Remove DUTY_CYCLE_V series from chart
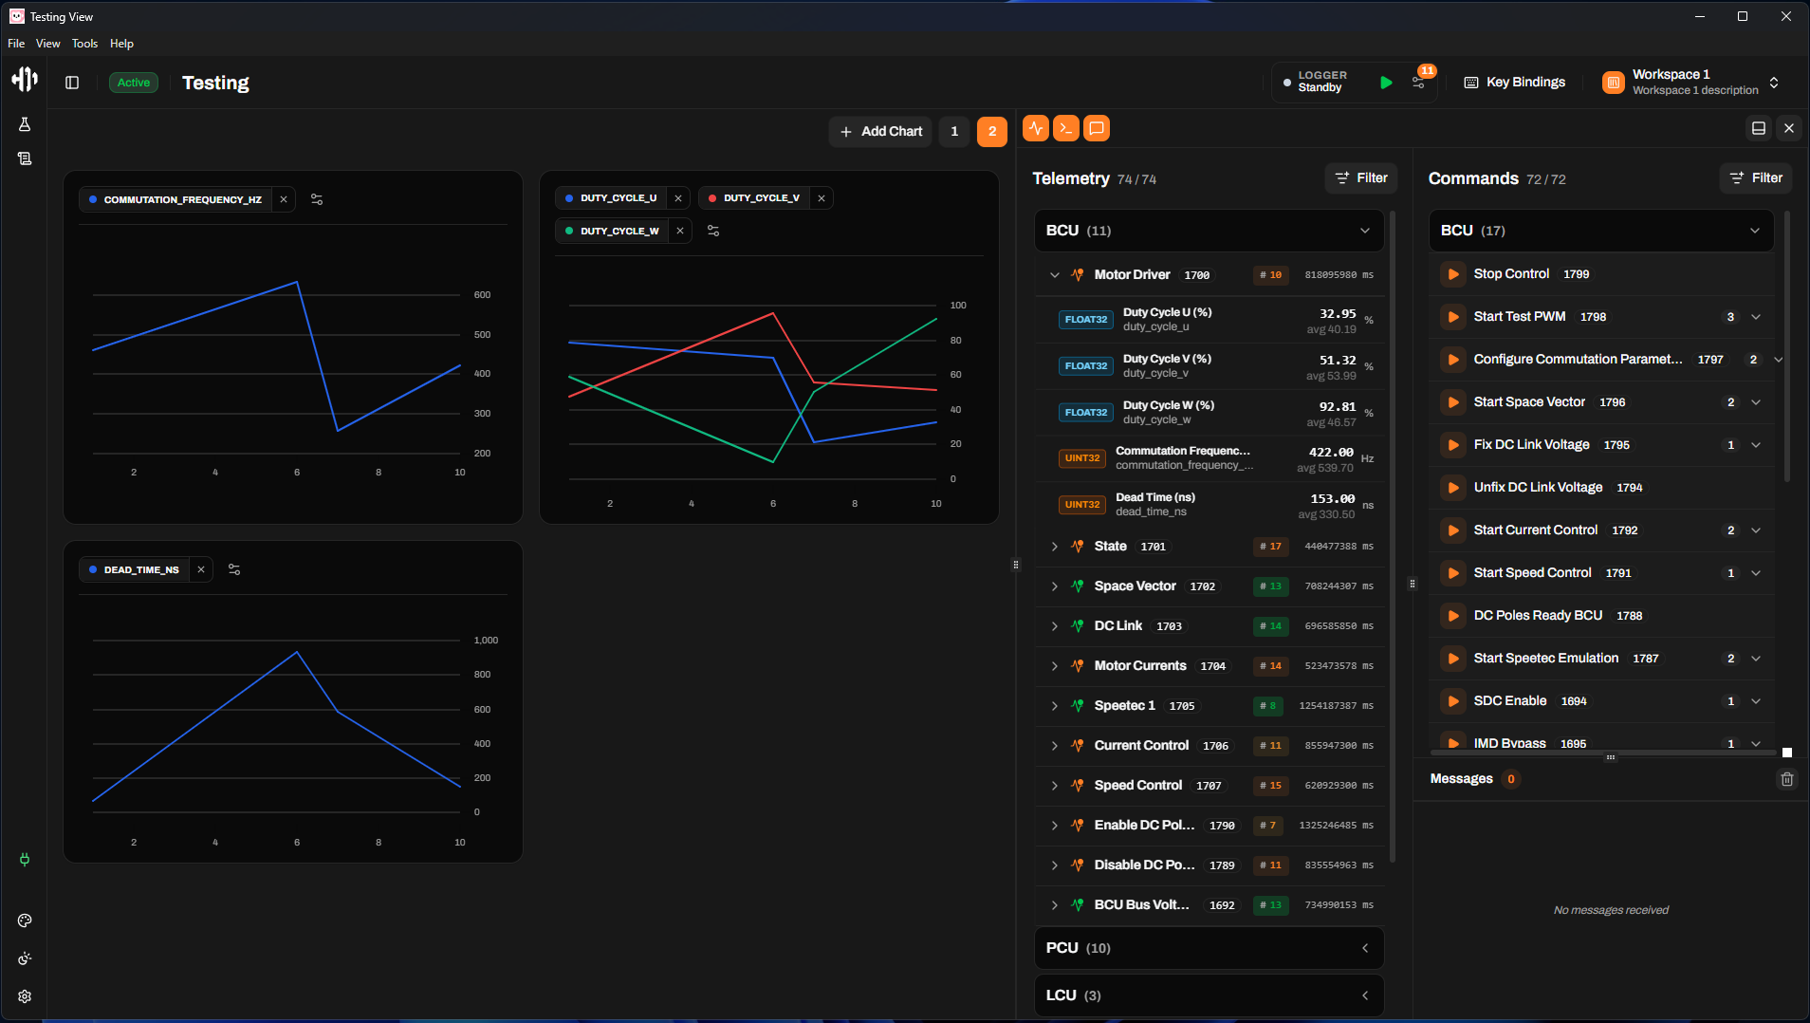Image resolution: width=1810 pixels, height=1023 pixels. pyautogui.click(x=822, y=198)
